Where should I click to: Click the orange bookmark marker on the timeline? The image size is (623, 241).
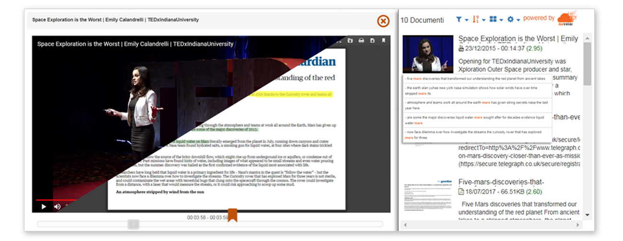point(232,215)
